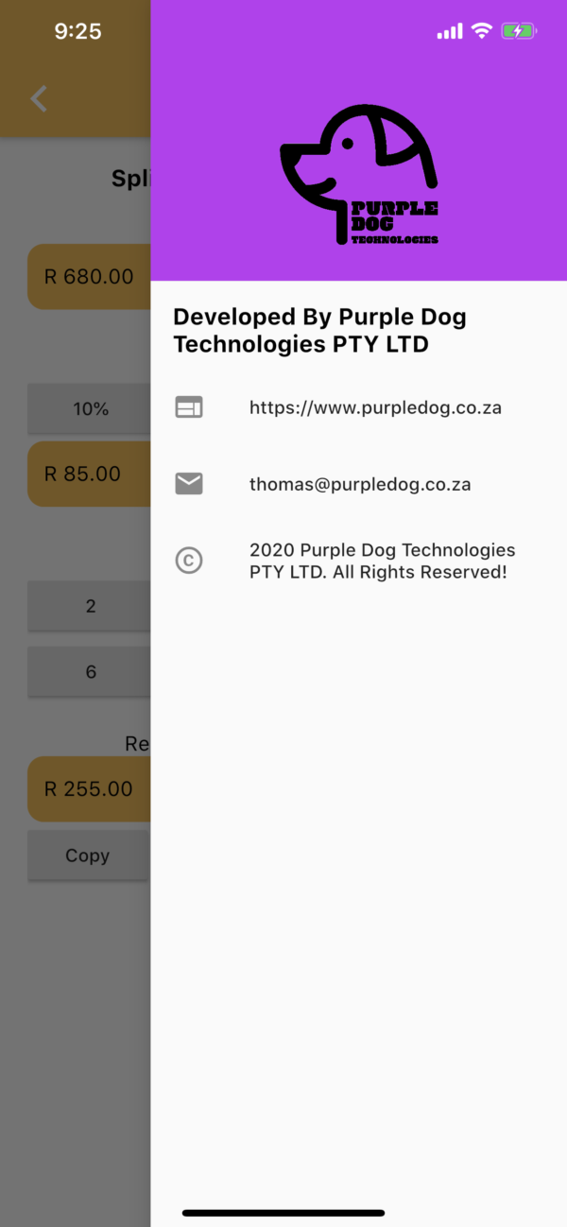Open the purpledog.co.za website link
The height and width of the screenshot is (1227, 567).
pyautogui.click(x=375, y=408)
